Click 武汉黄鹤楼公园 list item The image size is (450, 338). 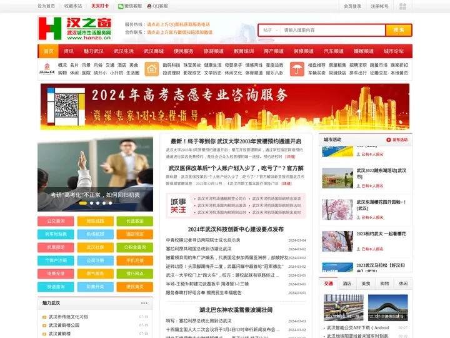(64, 325)
